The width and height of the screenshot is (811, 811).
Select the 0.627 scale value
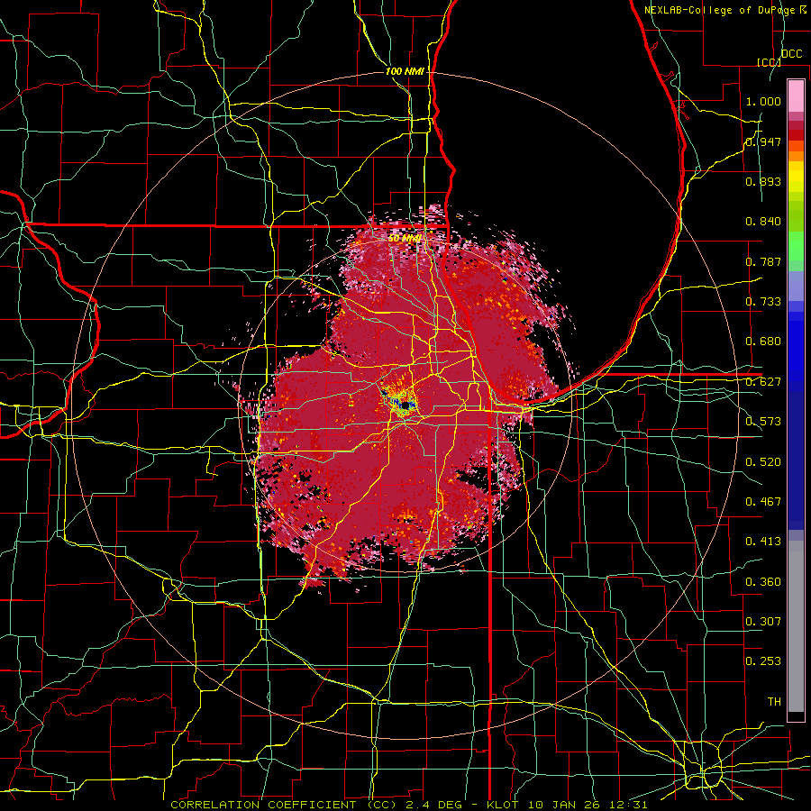pos(763,382)
